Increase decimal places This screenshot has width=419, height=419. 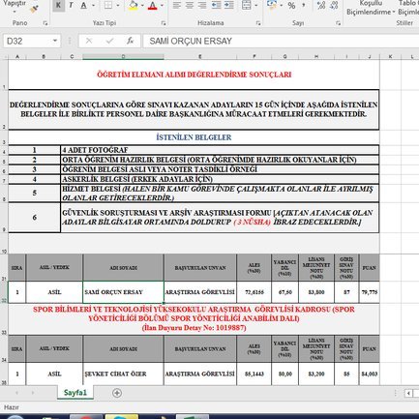tap(321, 6)
